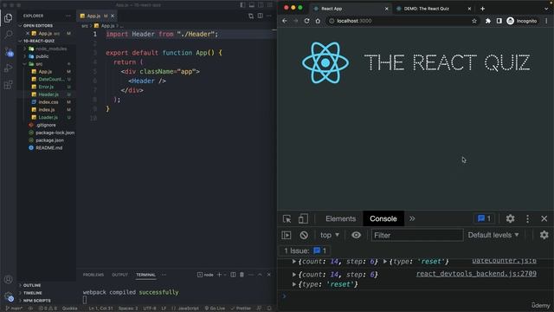Screen dimensions: 554x312
Task: Collapse the OPEN EDITORS section
Action: pos(38,25)
